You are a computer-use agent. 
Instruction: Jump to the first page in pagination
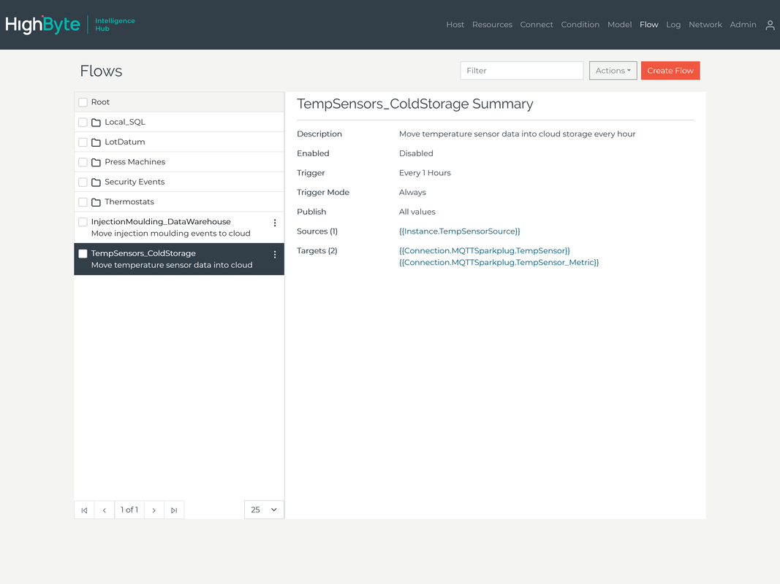83,510
